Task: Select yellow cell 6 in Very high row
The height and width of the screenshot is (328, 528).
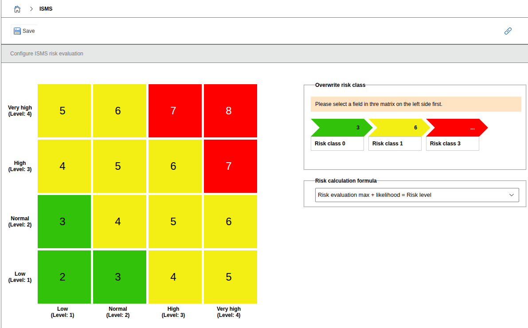Action: pyautogui.click(x=118, y=111)
